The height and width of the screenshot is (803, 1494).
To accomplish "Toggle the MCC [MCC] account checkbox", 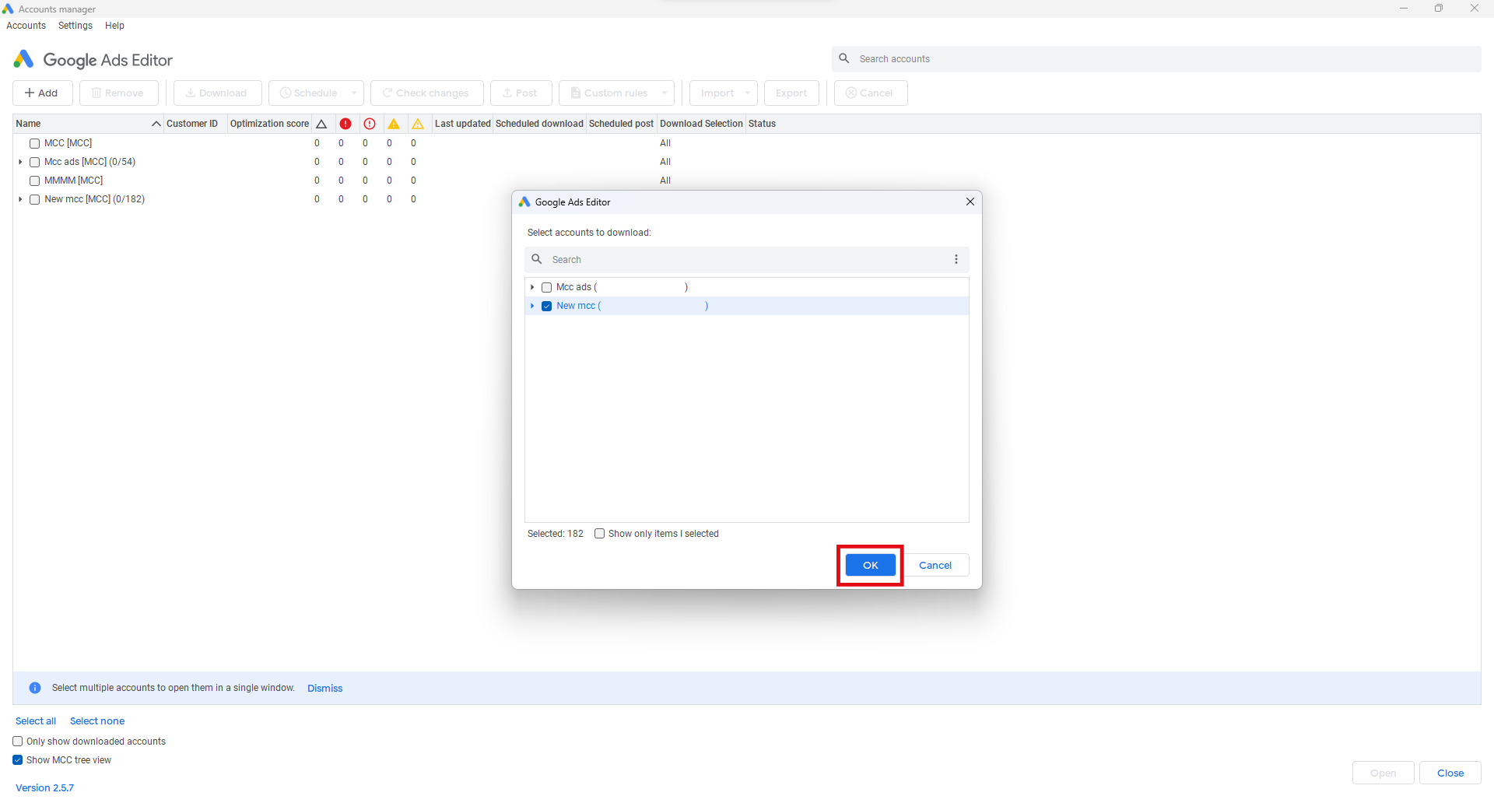I will (x=34, y=143).
